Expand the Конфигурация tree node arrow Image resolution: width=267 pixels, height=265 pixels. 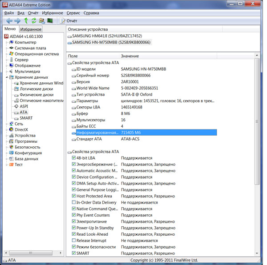7,153
